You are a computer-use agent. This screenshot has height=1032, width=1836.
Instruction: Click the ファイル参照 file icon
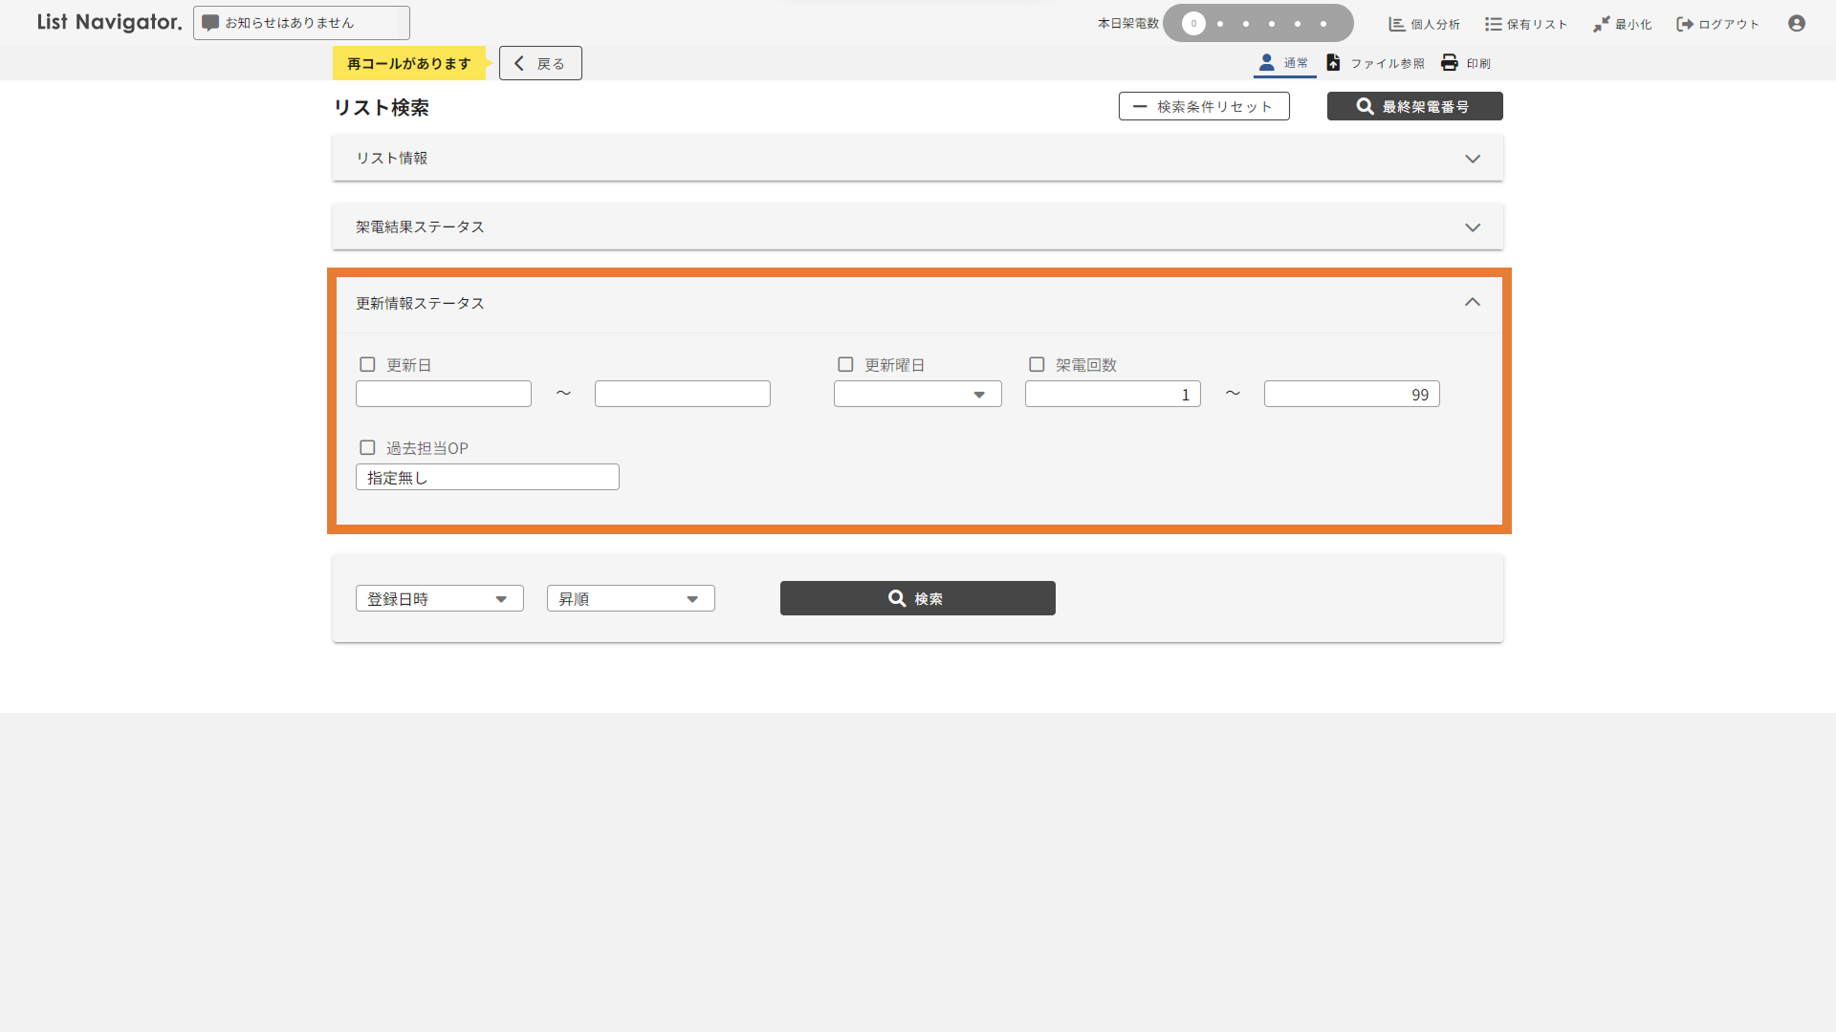tap(1333, 62)
